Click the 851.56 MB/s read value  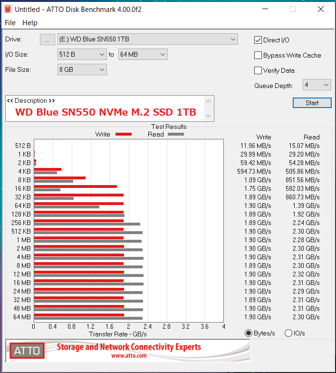(x=302, y=180)
